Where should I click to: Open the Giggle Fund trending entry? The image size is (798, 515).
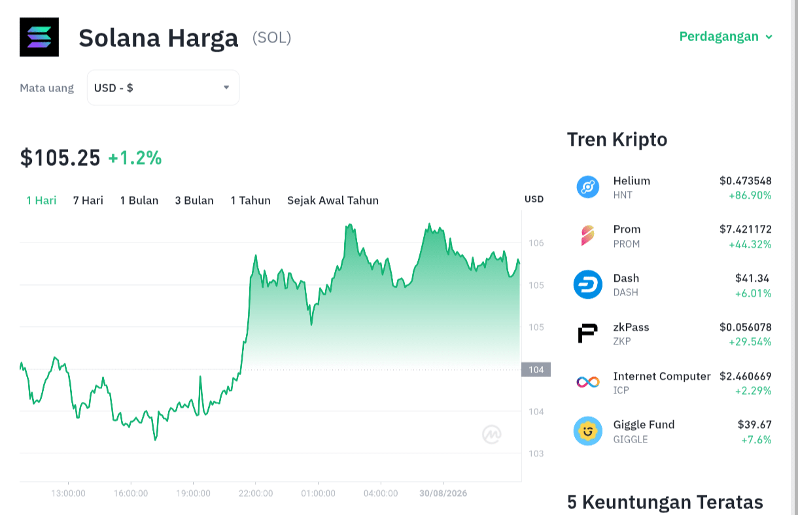[x=674, y=431]
